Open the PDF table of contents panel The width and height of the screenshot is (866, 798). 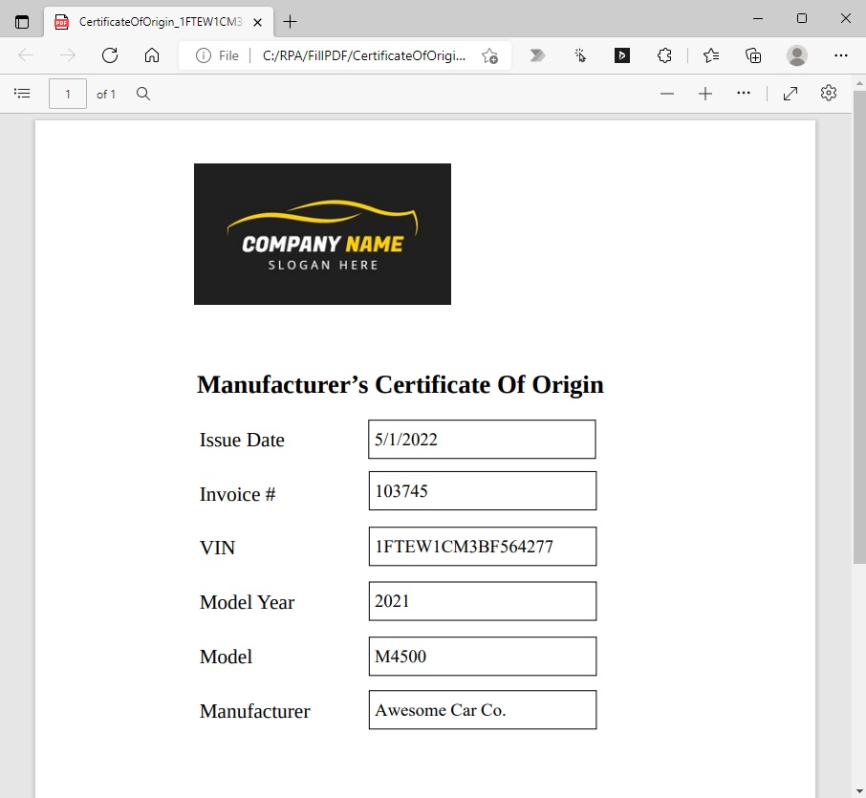pyautogui.click(x=22, y=93)
